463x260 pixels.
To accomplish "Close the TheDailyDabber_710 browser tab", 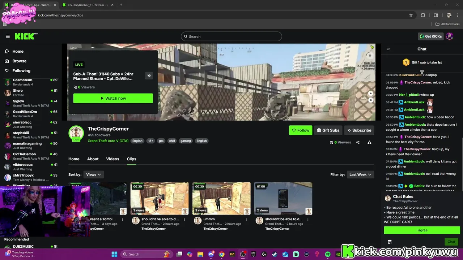I will tap(112, 5).
